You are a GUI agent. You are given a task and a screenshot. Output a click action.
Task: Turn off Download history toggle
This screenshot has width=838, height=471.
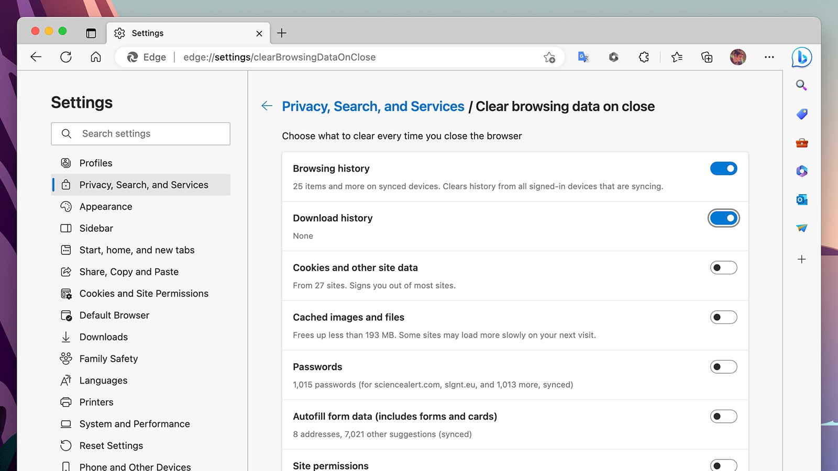(x=723, y=218)
